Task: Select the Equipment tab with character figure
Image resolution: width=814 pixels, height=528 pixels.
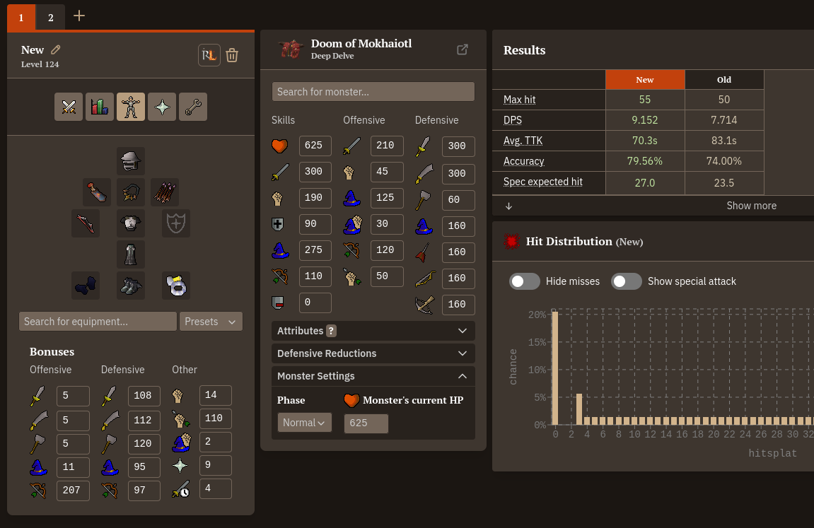Action: [x=131, y=107]
